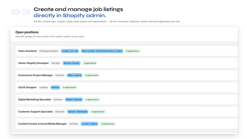View Content Creator 0 applications badge
This screenshot has width=247, height=139.
coord(107,124)
